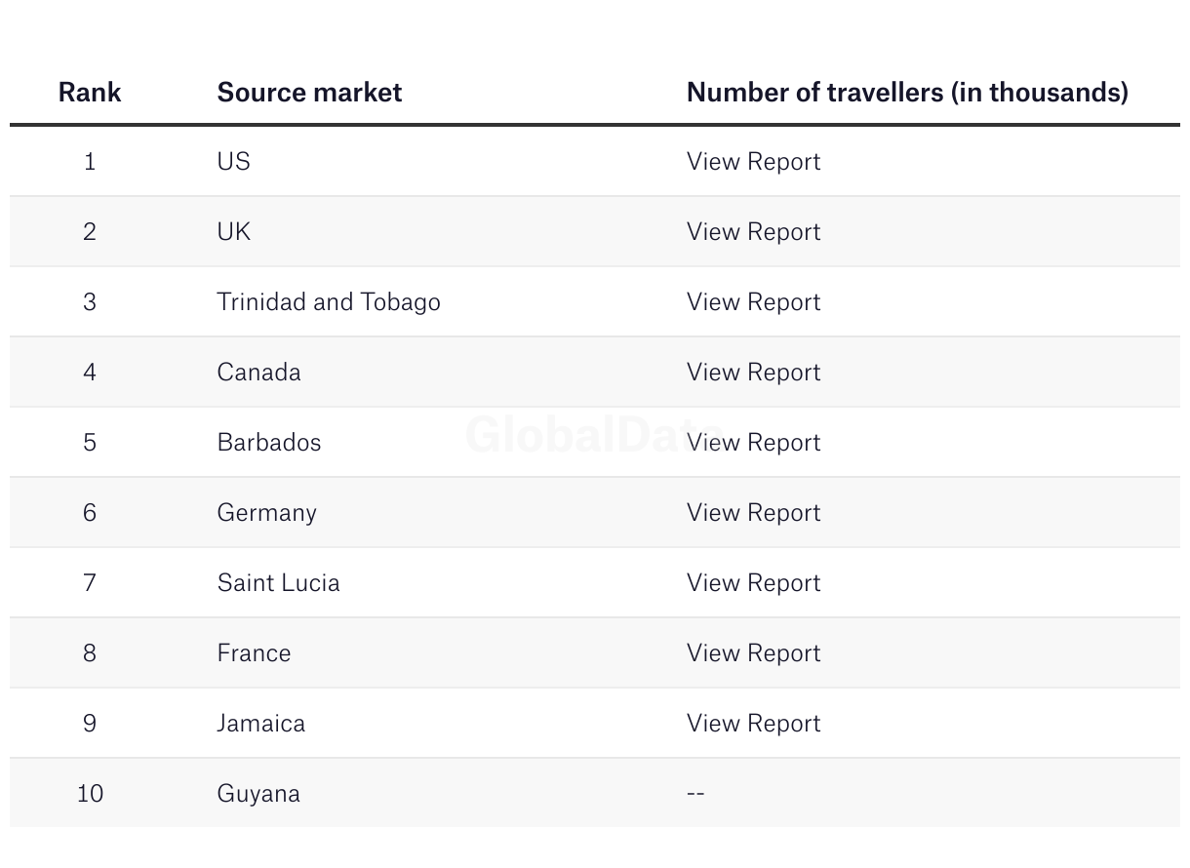This screenshot has height=868, width=1190.
Task: Click the Saint Lucia market name
Action: [x=278, y=583]
